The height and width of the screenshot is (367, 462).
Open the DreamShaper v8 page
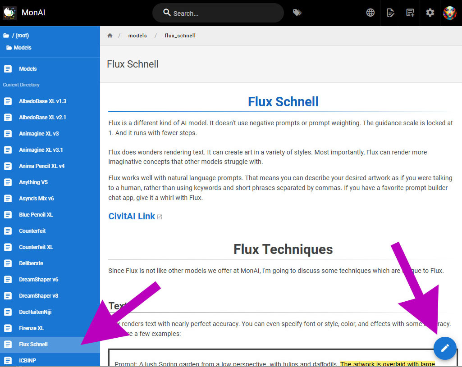[38, 296]
